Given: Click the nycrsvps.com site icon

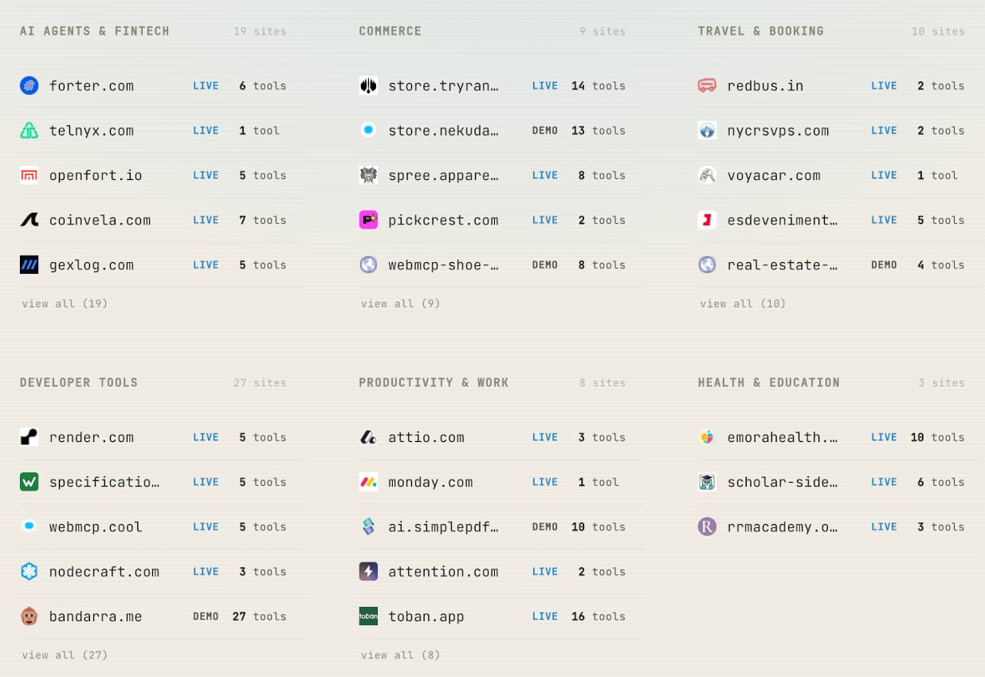Looking at the screenshot, I should [x=707, y=131].
